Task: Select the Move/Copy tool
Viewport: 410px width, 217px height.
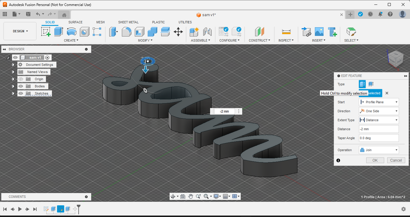Action: (178, 31)
